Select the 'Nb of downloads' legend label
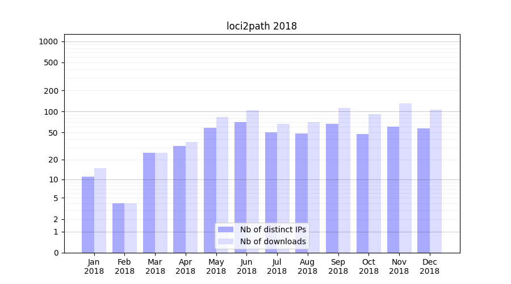The height and width of the screenshot is (284, 511). 273,241
